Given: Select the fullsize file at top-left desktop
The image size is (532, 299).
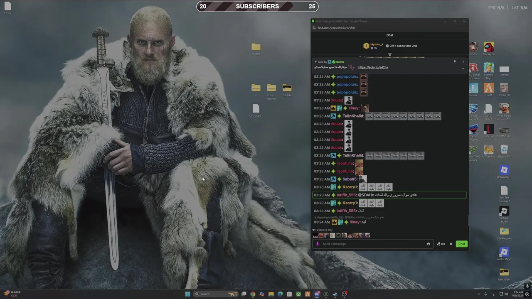Looking at the screenshot, I should point(7,8).
